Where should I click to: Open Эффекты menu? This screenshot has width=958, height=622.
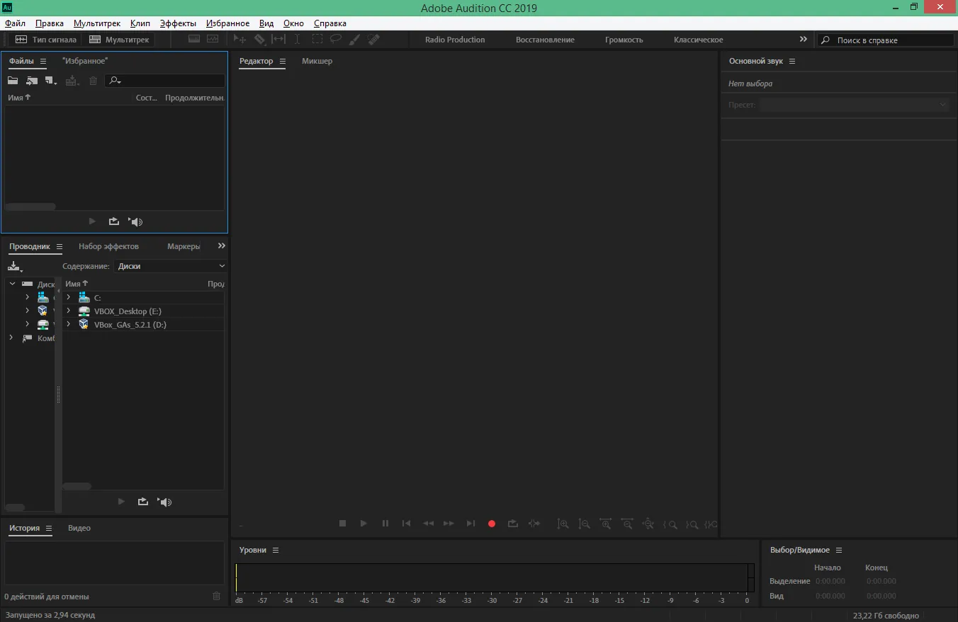178,23
